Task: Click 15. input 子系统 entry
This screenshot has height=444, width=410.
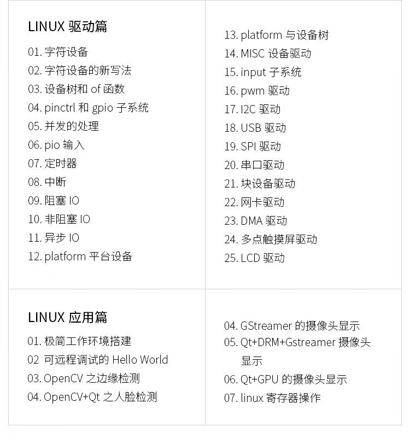Action: pyautogui.click(x=263, y=73)
